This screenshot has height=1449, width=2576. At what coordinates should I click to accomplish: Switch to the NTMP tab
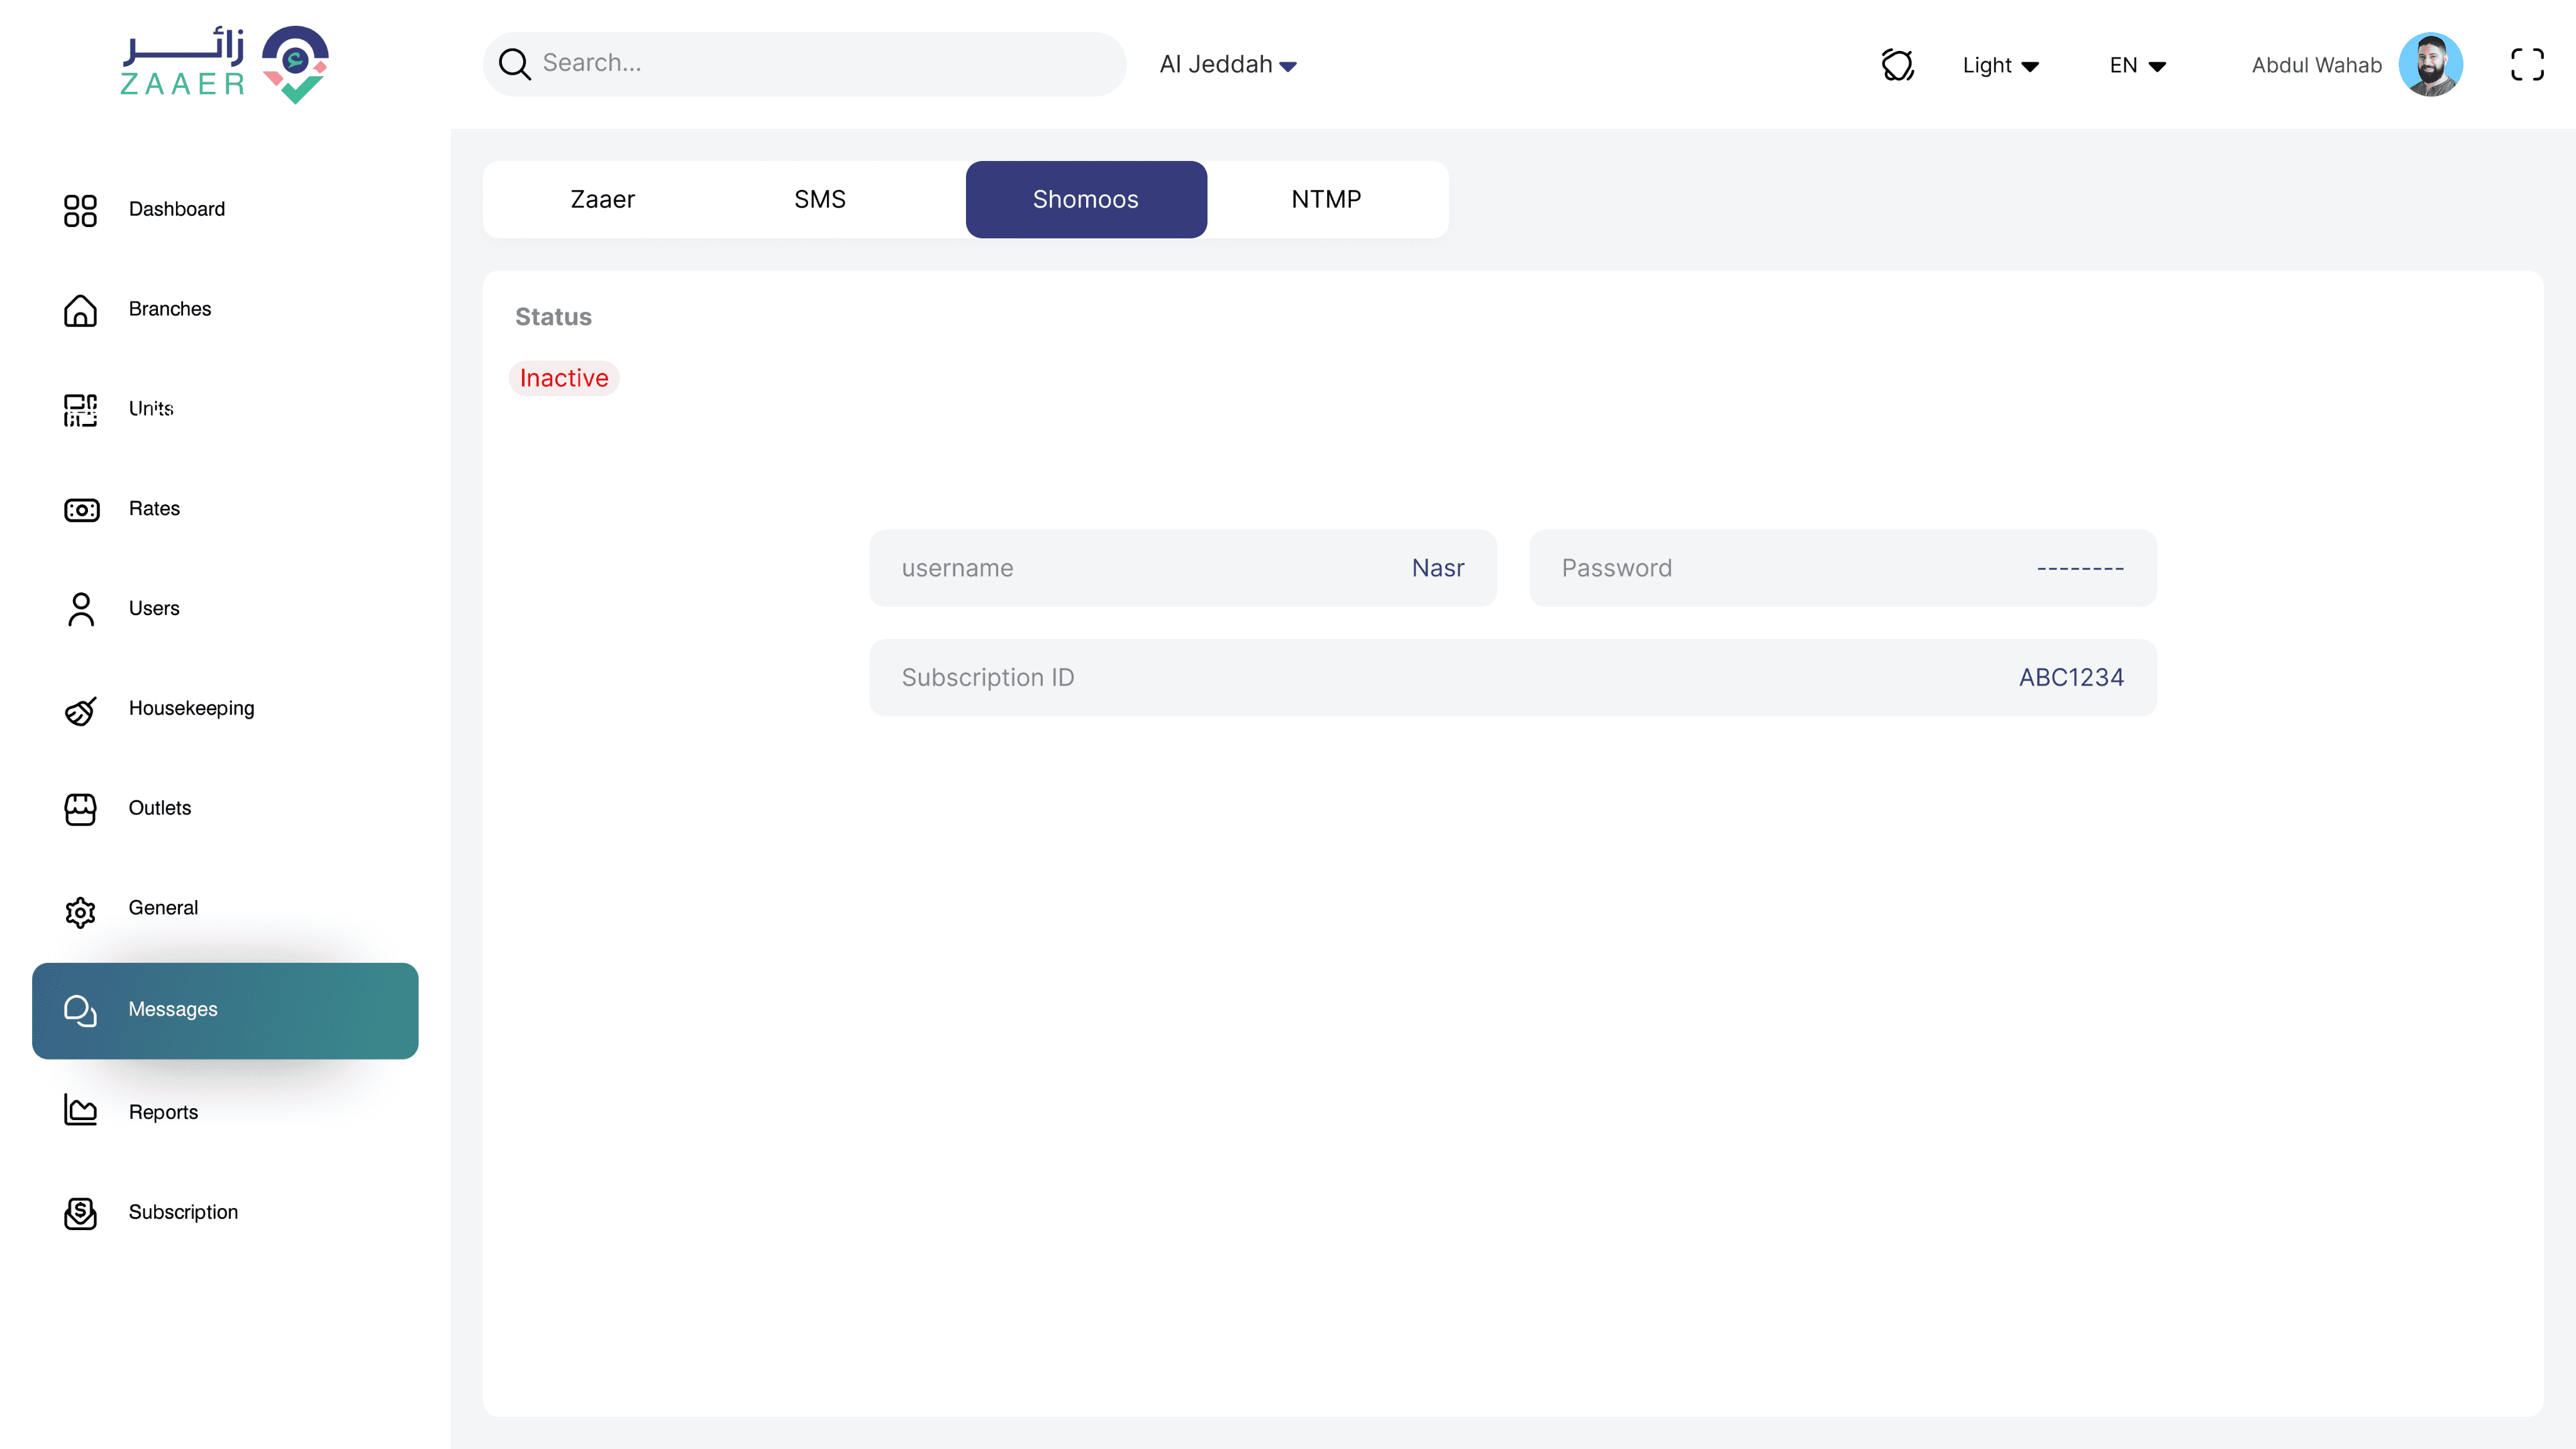(1326, 199)
